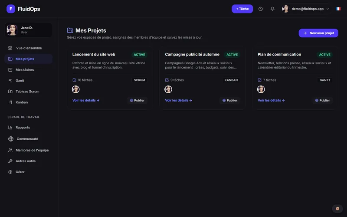The image size is (347, 217).
Task: Click ACTIVE badge on Campagne publicité automne
Action: tap(232, 55)
